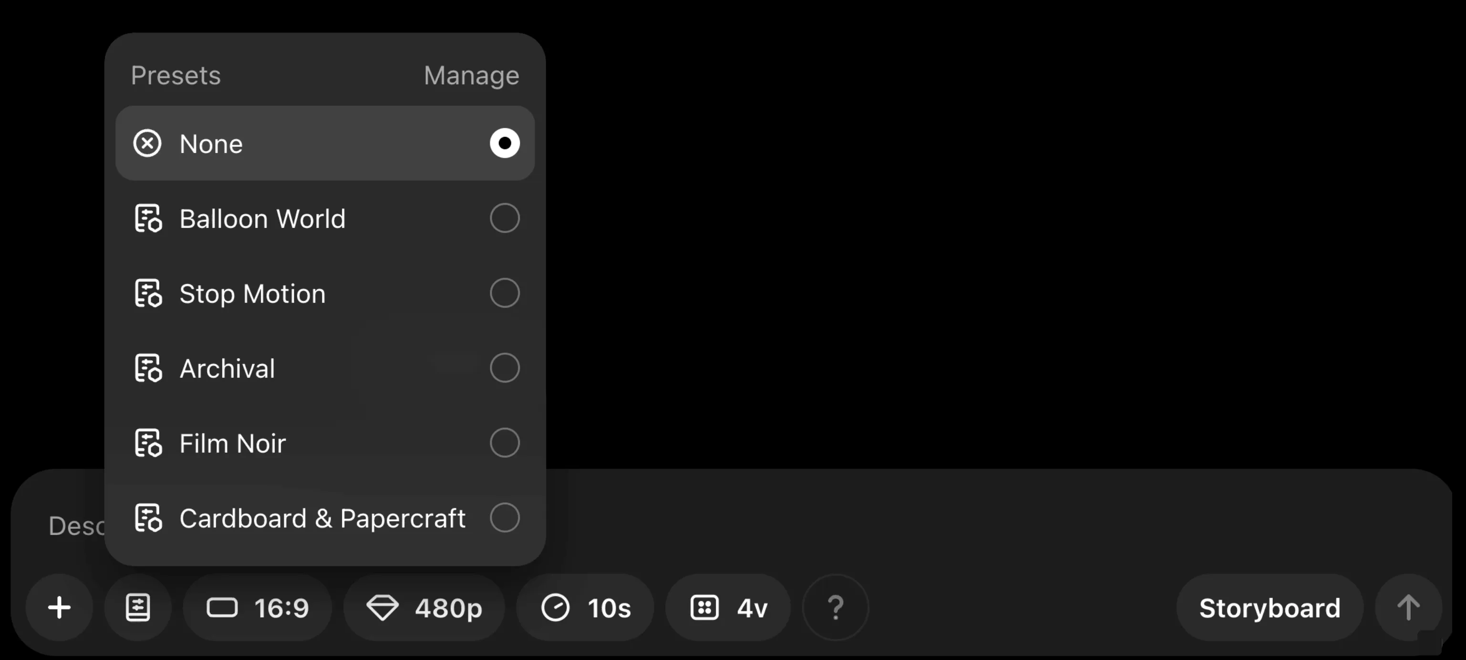Click the None preset X icon
This screenshot has width=1466, height=660.
click(x=147, y=144)
